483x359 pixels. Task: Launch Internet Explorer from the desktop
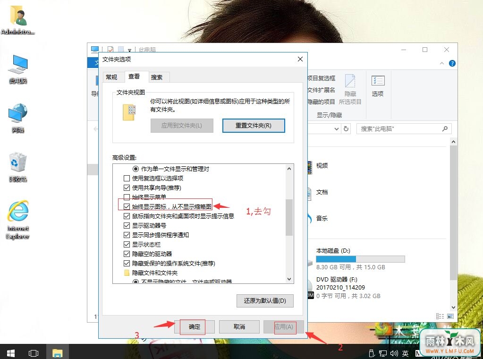[x=18, y=220]
